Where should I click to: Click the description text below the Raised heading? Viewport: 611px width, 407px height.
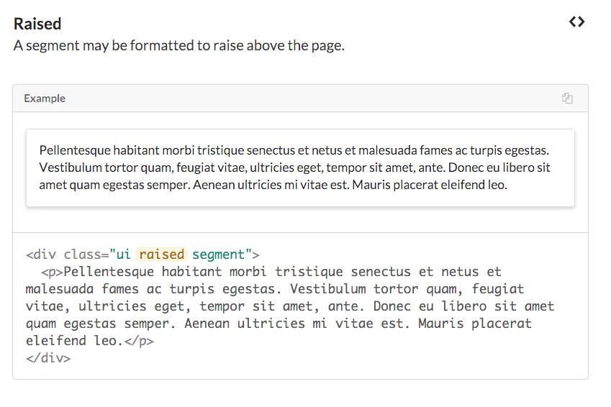pos(178,45)
